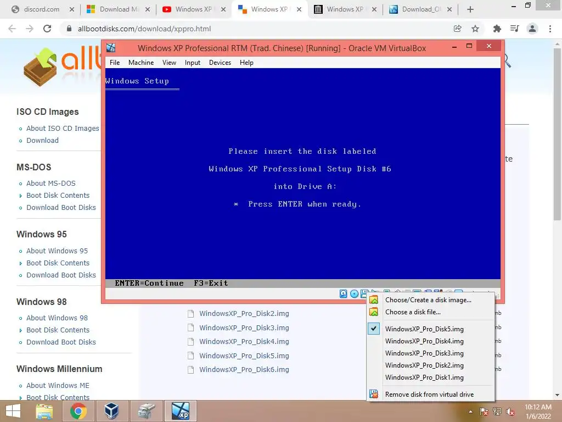
Task: Select WindowsXP_Pro_Disk2.img in floppy menu
Action: (x=431, y=365)
